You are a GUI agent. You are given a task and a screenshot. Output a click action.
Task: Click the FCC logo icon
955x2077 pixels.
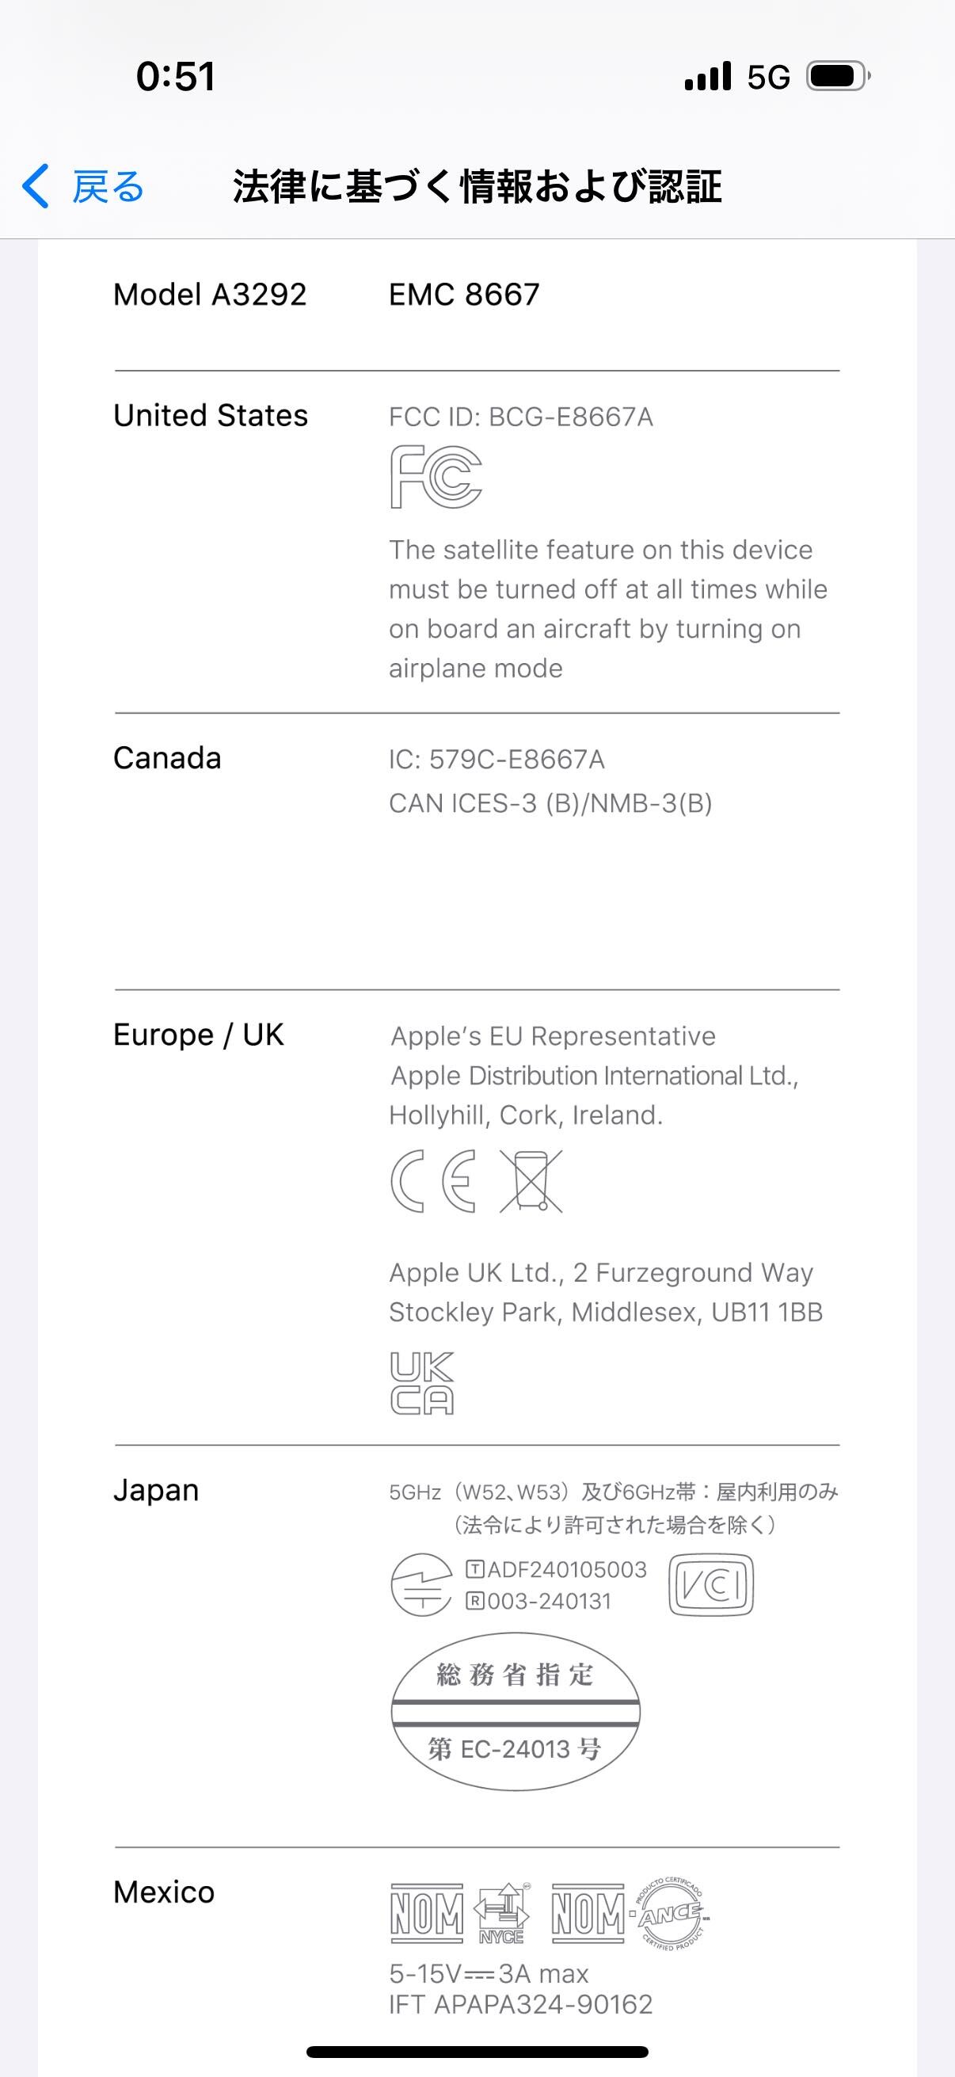pyautogui.click(x=436, y=477)
